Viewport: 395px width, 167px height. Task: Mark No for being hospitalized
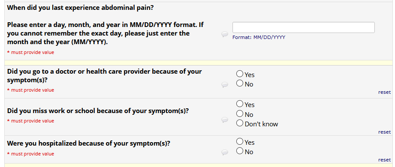pyautogui.click(x=240, y=151)
